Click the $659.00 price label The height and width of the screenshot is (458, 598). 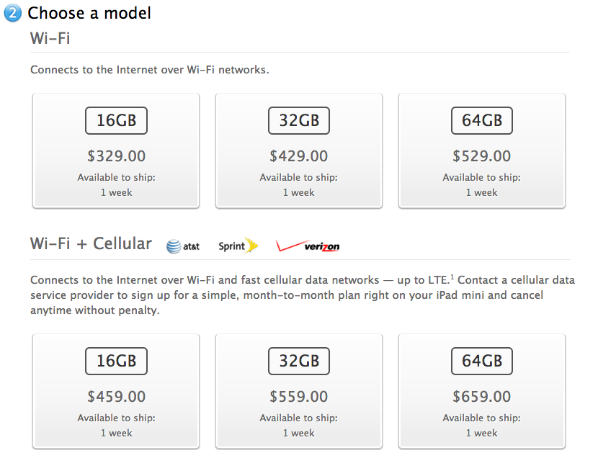(x=482, y=397)
